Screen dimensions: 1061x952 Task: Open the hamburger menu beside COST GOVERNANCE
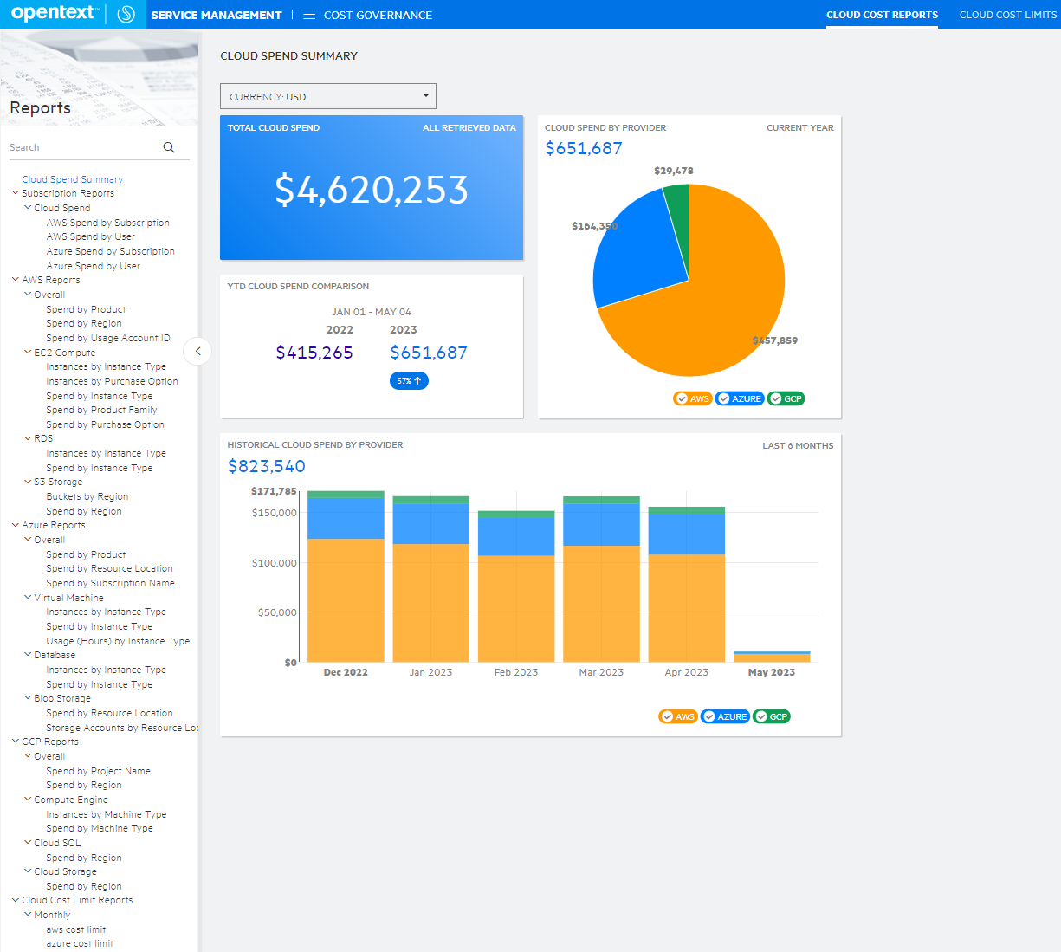coord(309,14)
